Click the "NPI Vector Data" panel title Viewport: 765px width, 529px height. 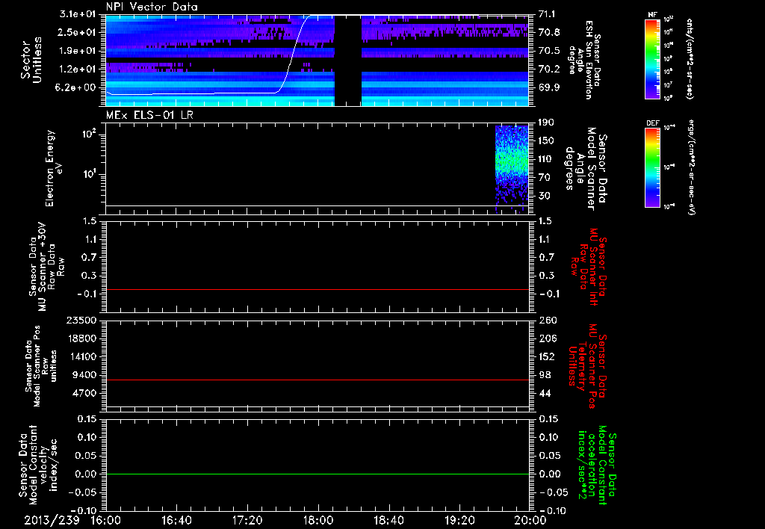pyautogui.click(x=152, y=7)
